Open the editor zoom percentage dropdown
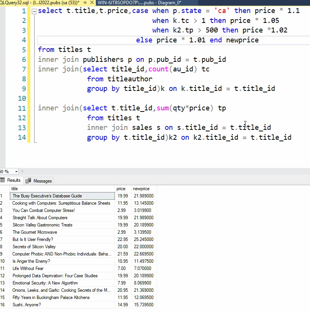The width and height of the screenshot is (310, 312). pyautogui.click(x=16, y=171)
